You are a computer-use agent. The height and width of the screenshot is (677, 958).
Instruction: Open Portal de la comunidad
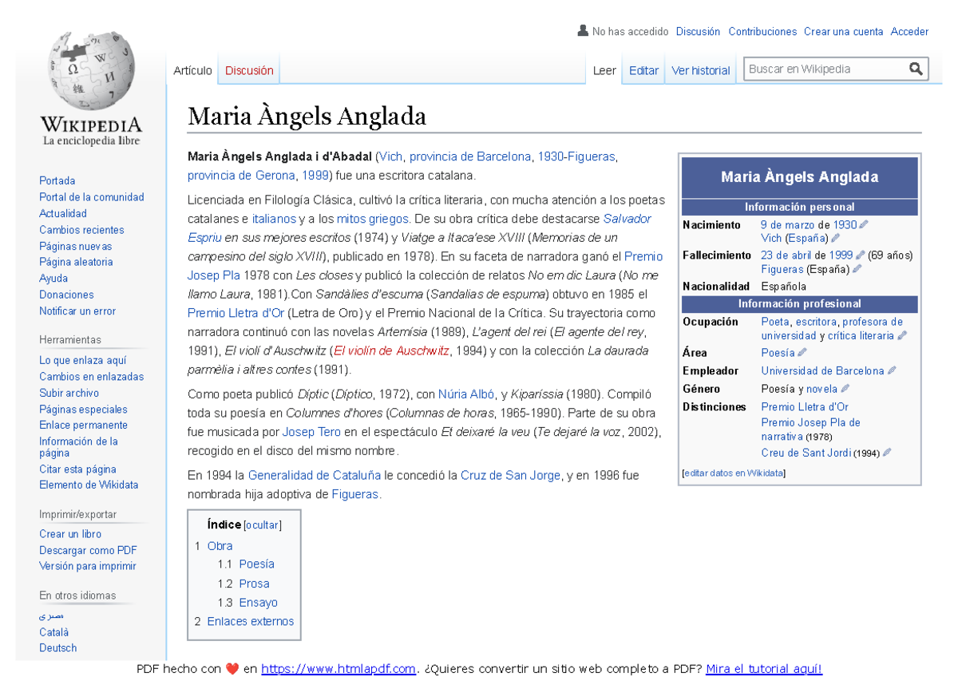pyautogui.click(x=92, y=197)
